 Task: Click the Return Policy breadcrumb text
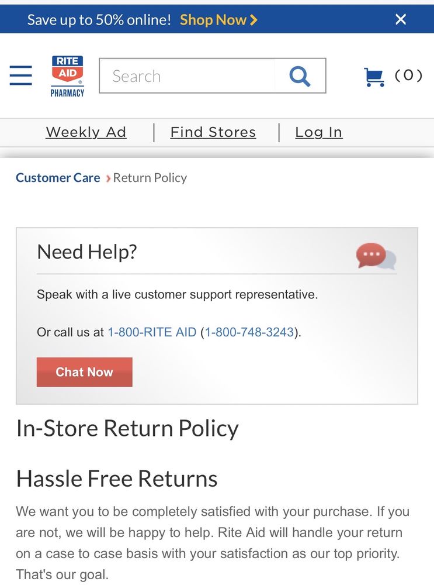150,178
